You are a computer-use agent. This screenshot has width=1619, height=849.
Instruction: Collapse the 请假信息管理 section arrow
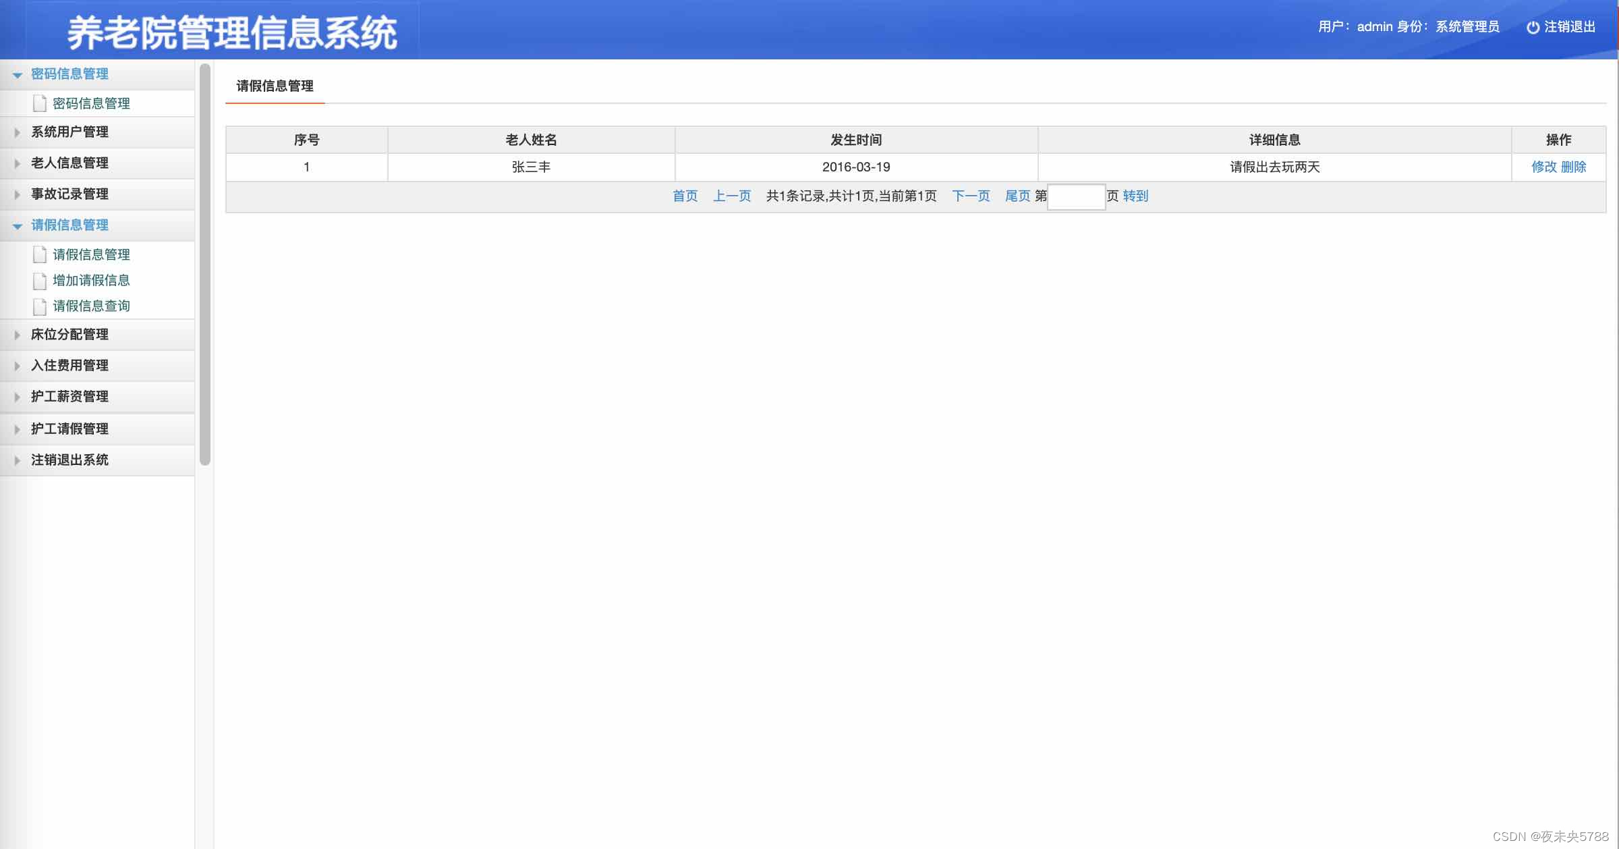[18, 226]
